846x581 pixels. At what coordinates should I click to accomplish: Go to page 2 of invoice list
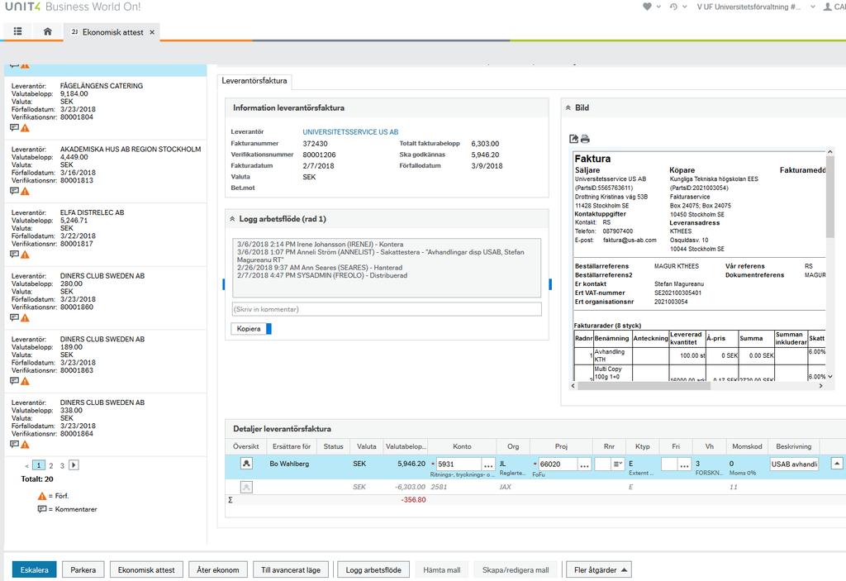pyautogui.click(x=50, y=465)
